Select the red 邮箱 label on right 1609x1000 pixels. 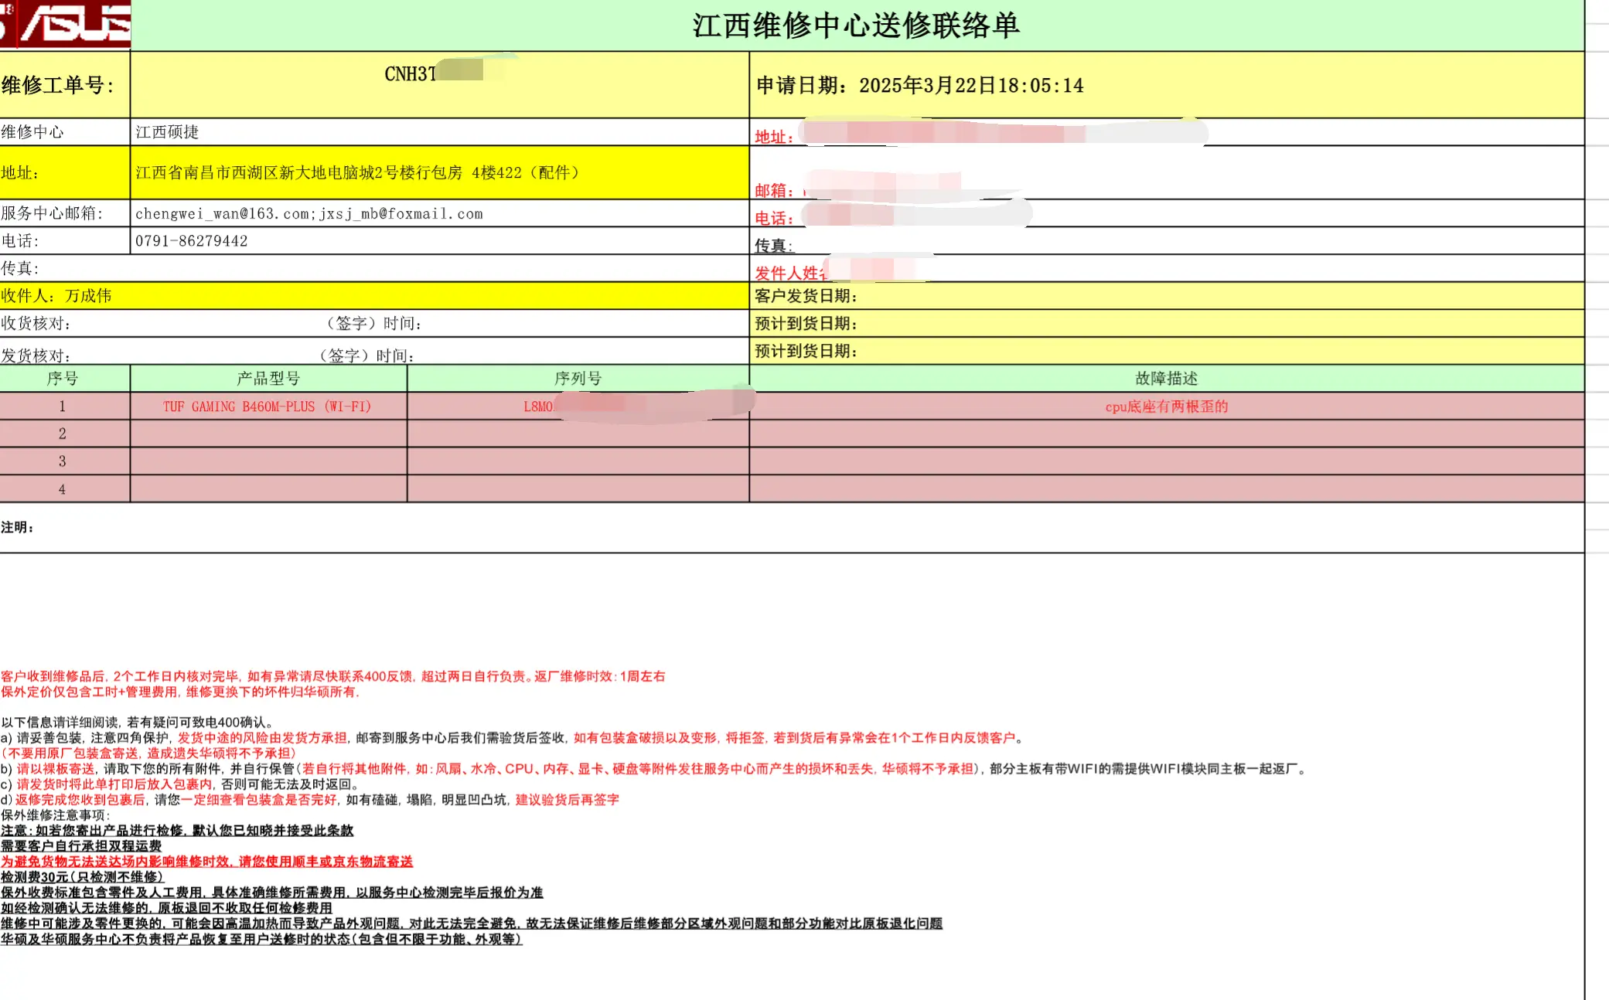coord(773,190)
